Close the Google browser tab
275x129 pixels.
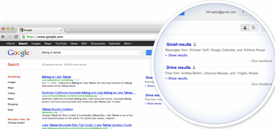[61, 30]
